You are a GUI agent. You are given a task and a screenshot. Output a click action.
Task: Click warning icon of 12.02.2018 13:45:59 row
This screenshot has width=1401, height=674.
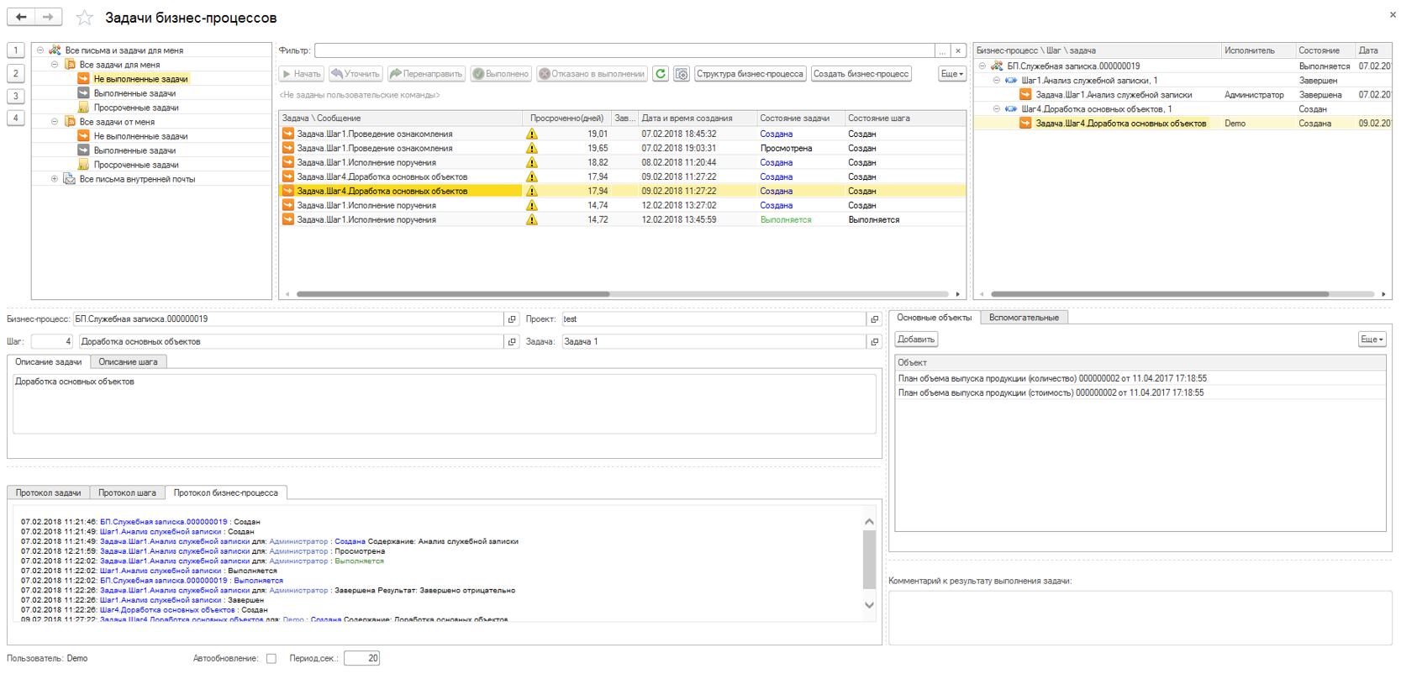[531, 219]
